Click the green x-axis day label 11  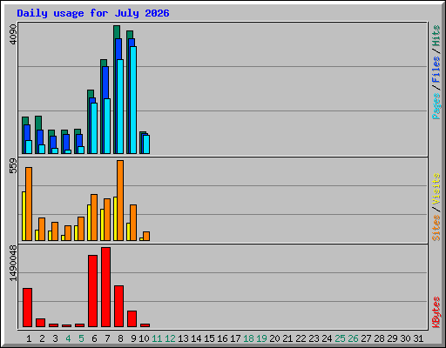click(157, 338)
